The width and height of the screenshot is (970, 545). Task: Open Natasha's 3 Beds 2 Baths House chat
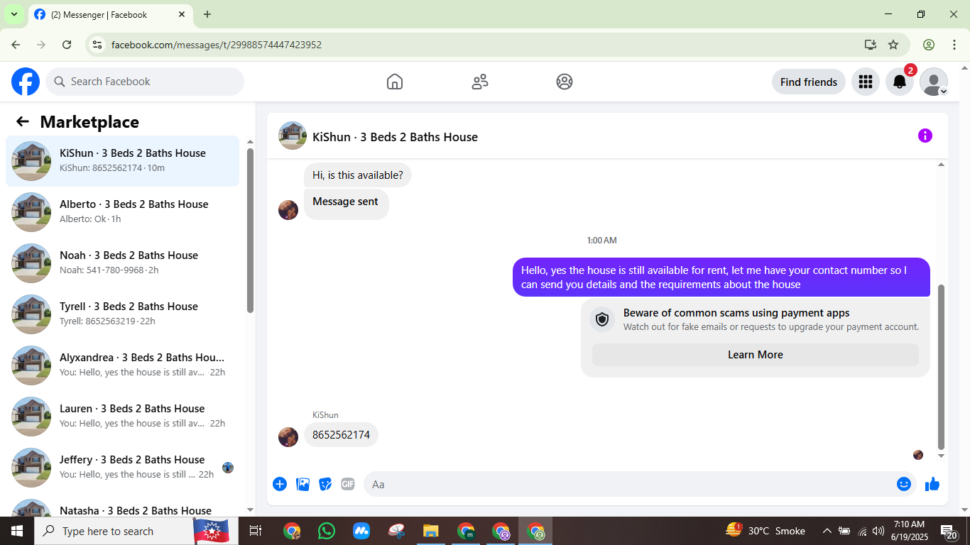122,507
